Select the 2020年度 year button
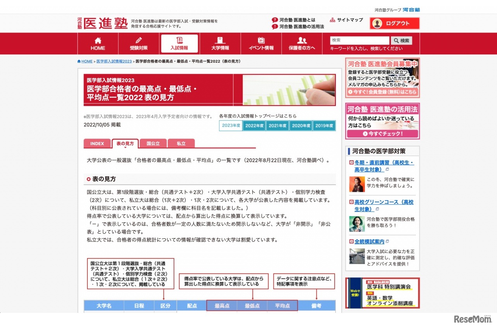This screenshot has width=497, height=328. [x=301, y=125]
